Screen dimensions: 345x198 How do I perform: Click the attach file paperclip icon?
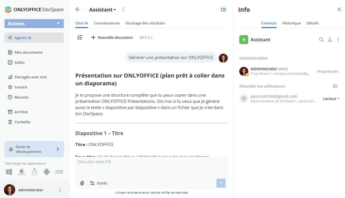pos(82,183)
